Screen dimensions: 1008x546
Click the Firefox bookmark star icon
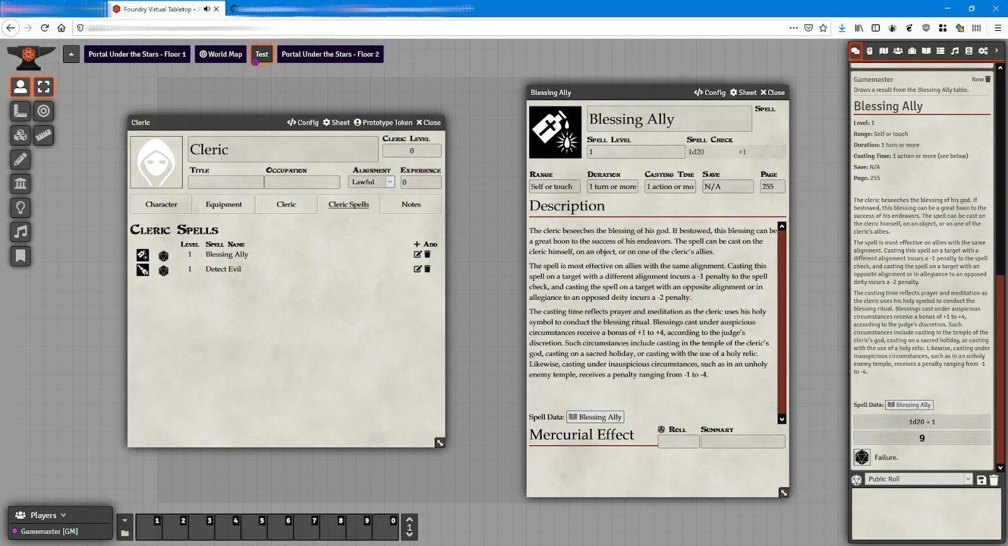point(823,28)
